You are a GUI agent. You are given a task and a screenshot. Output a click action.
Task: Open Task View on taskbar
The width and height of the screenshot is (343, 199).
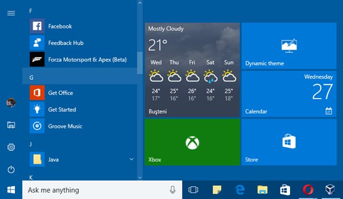click(193, 190)
